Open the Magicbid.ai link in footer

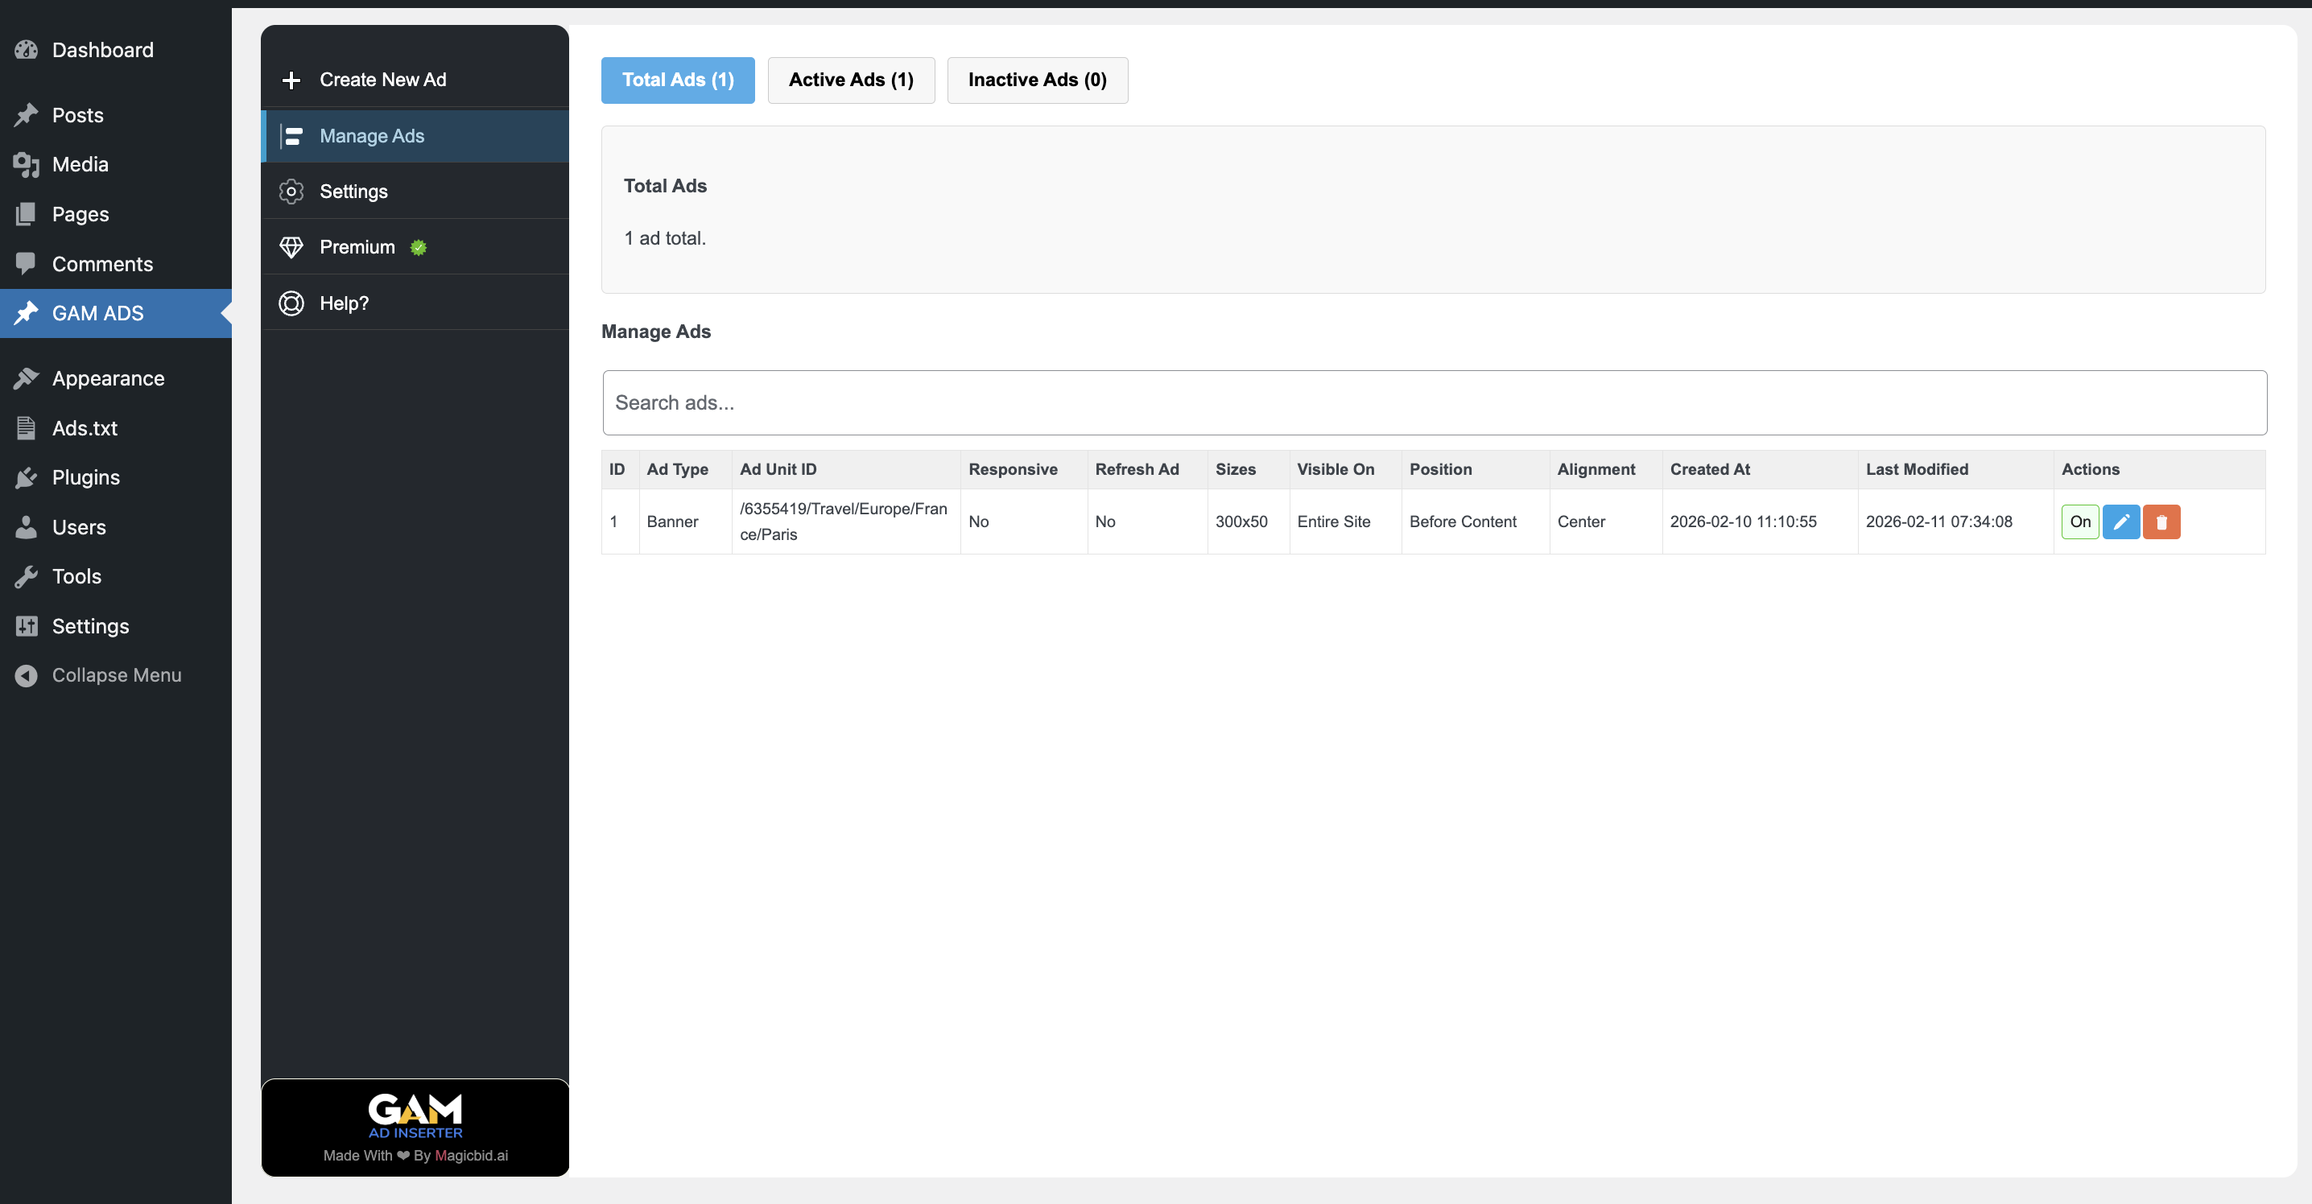[471, 1155]
